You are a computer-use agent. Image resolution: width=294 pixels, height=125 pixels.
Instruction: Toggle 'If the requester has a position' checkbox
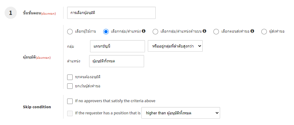70,113
